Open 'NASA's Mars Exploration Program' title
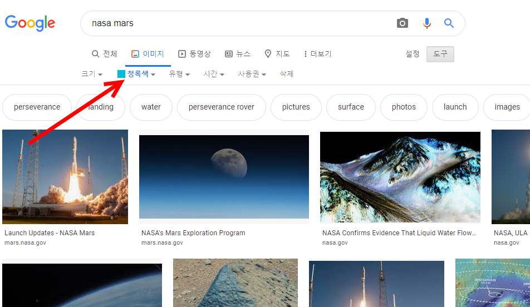This screenshot has width=530, height=307. (x=193, y=233)
